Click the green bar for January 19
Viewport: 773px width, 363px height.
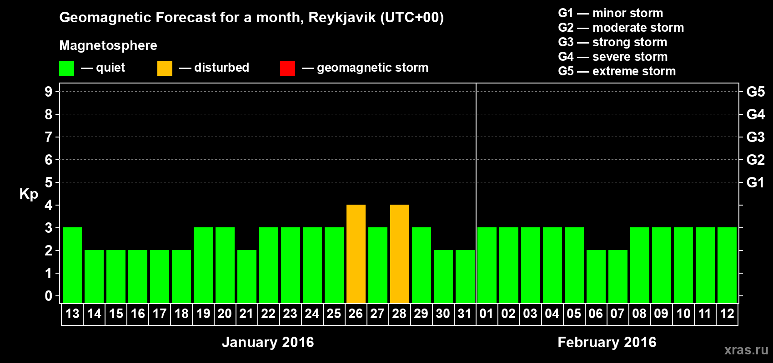pos(203,265)
